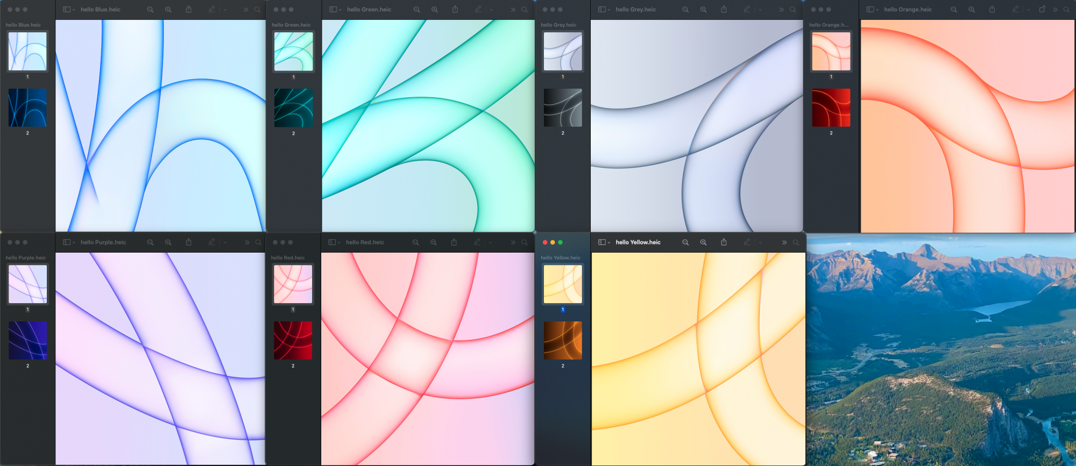Search within the hello Red.heic window
Screen dimensions: 1076x466
(x=525, y=242)
